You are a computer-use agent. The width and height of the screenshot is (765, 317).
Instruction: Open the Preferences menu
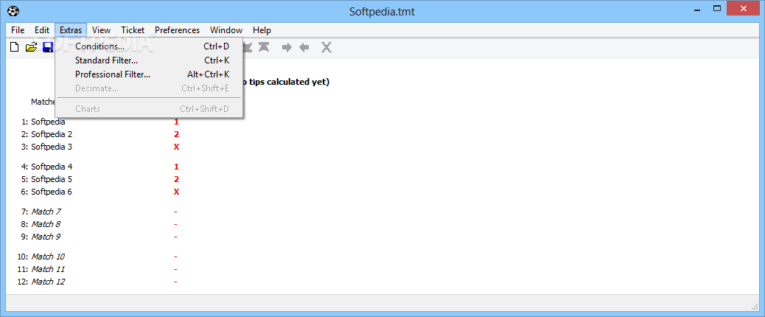[x=177, y=30]
